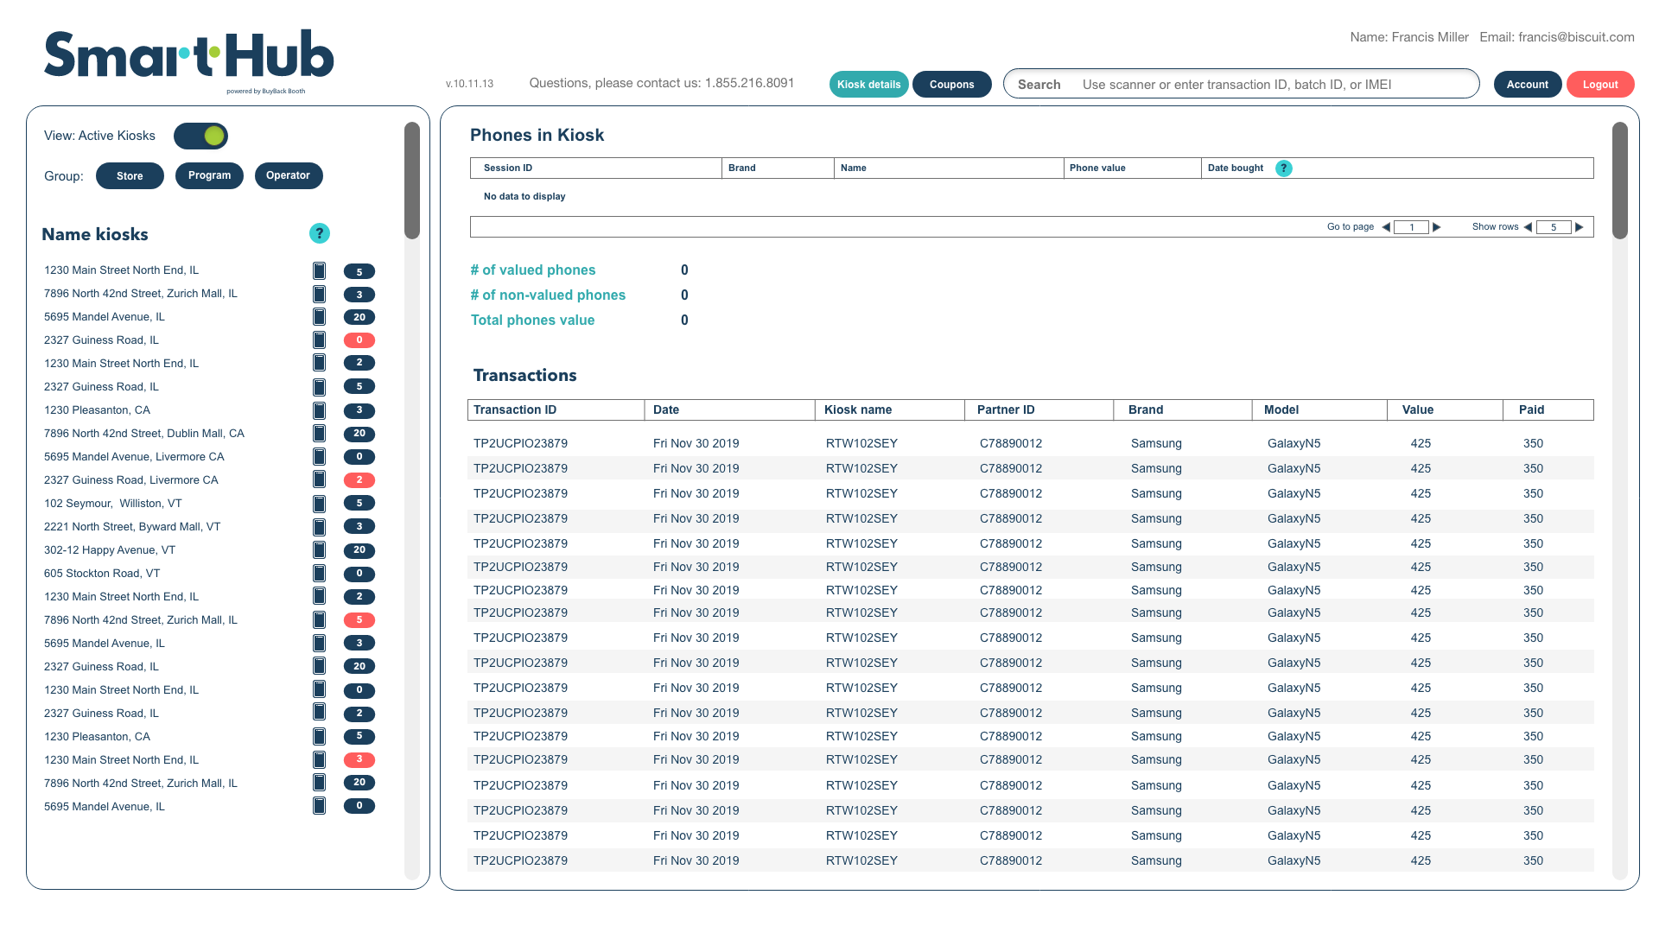Click the 5 badge for 102 Seymour, Williston

point(359,503)
